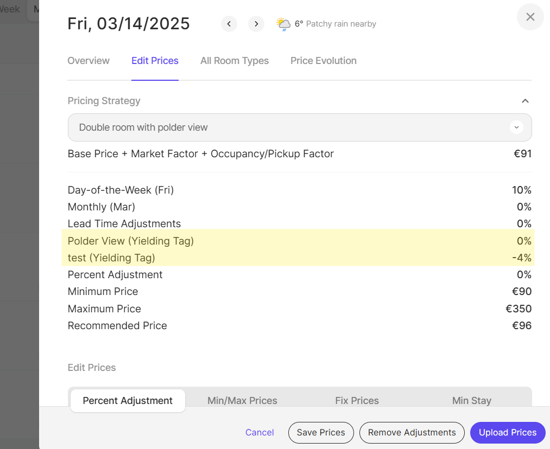This screenshot has width=550, height=449.
Task: Go to the next day arrow
Action: tap(256, 24)
